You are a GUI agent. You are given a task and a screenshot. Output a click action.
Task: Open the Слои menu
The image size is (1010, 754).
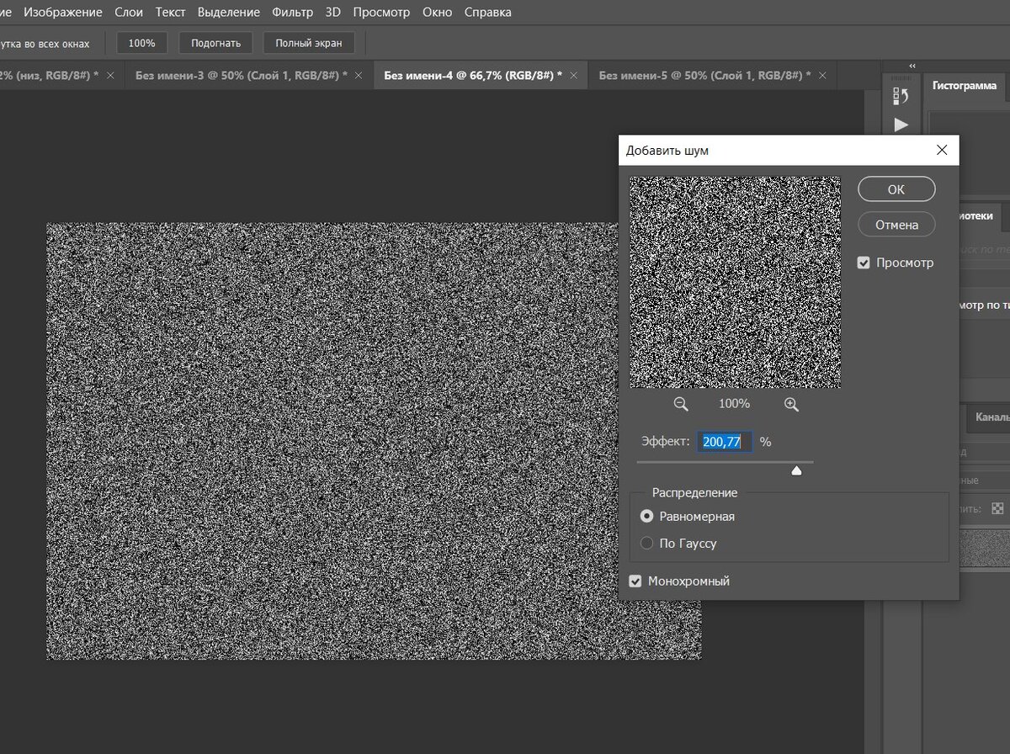pyautogui.click(x=129, y=13)
